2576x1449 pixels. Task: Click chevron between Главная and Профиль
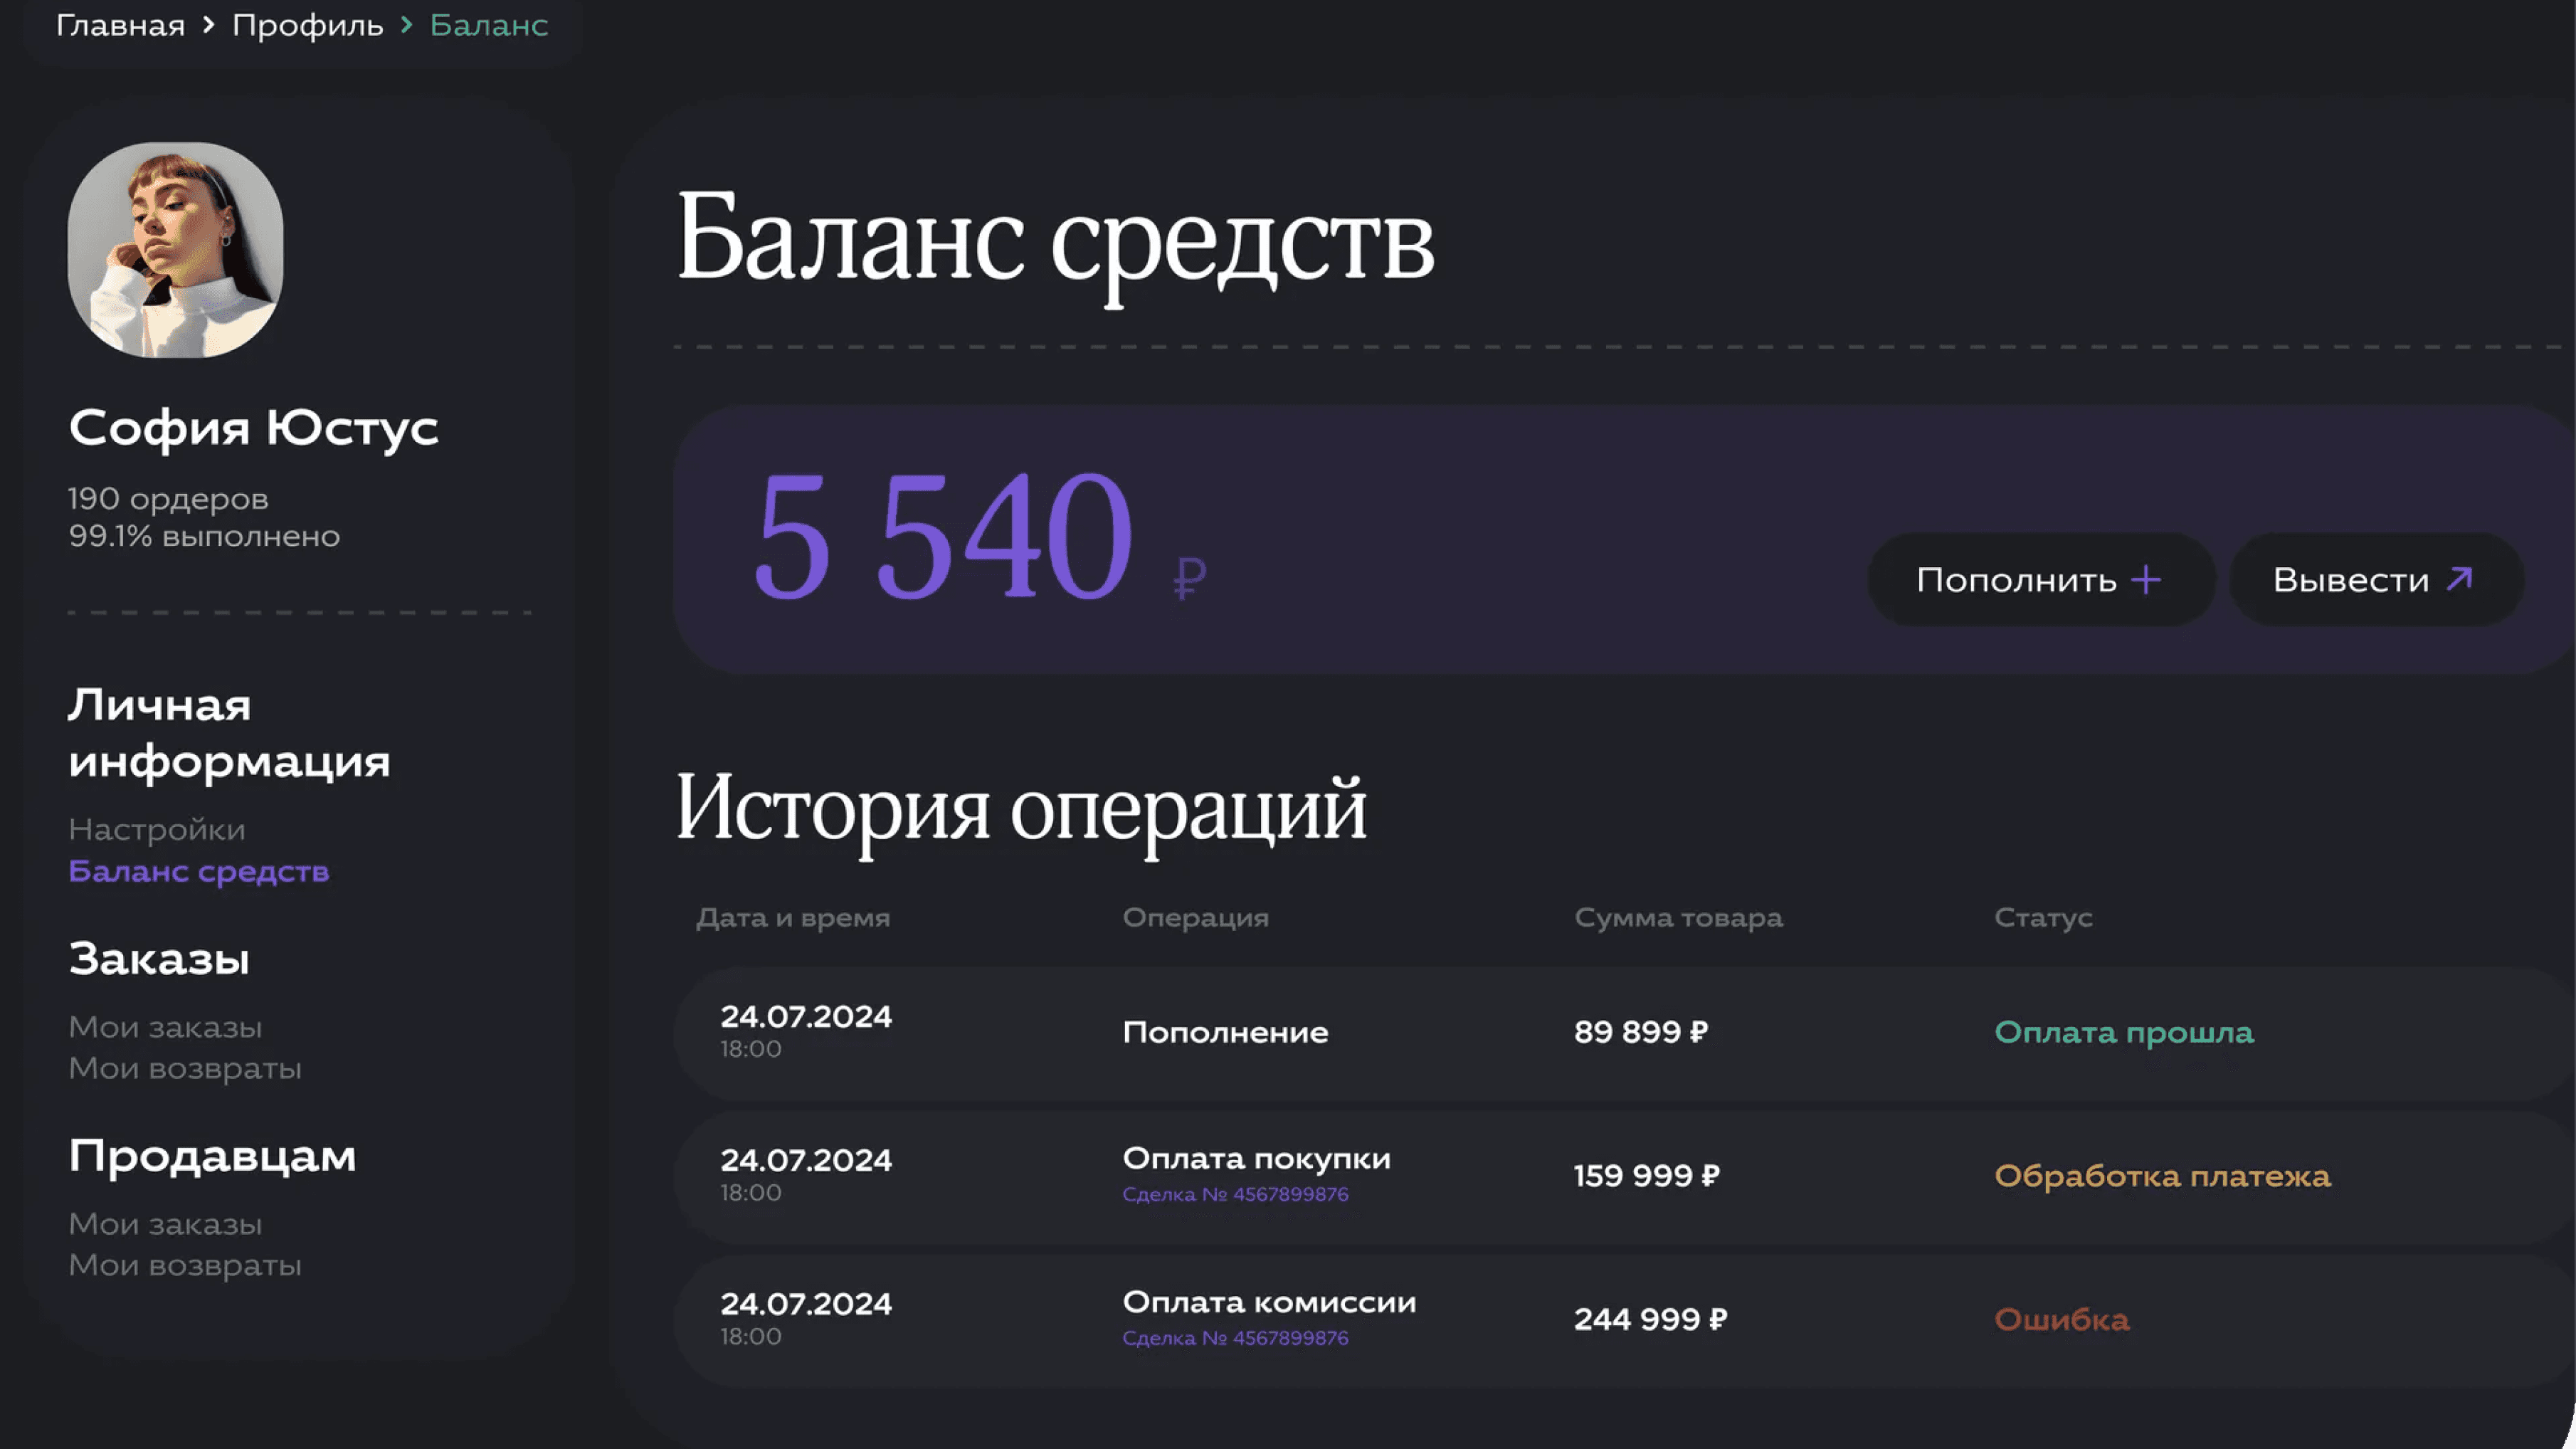click(x=208, y=24)
